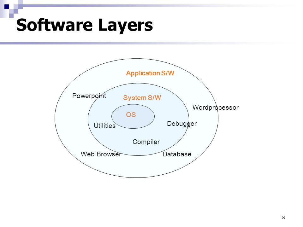Click the 'Powerpoint' text label

coord(89,96)
